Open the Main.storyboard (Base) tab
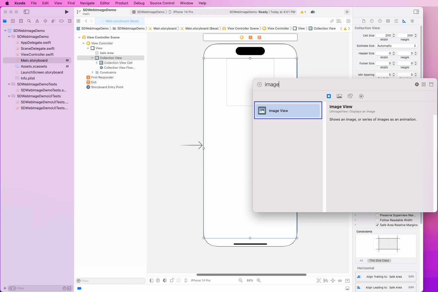438x292 pixels. click(122, 21)
